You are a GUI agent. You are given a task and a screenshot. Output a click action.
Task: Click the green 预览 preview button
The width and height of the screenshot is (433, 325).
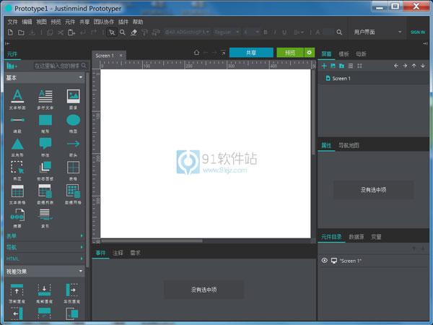click(289, 53)
